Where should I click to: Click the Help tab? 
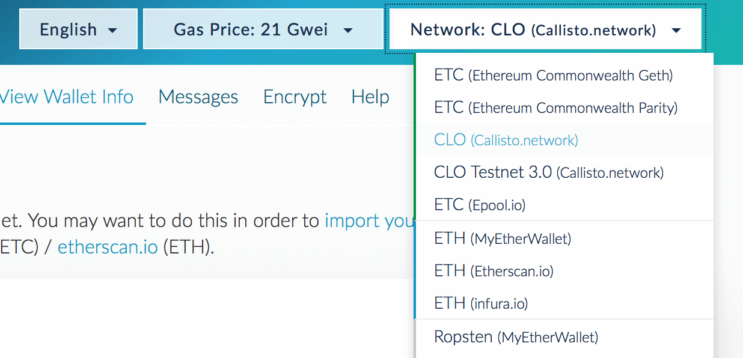(370, 97)
